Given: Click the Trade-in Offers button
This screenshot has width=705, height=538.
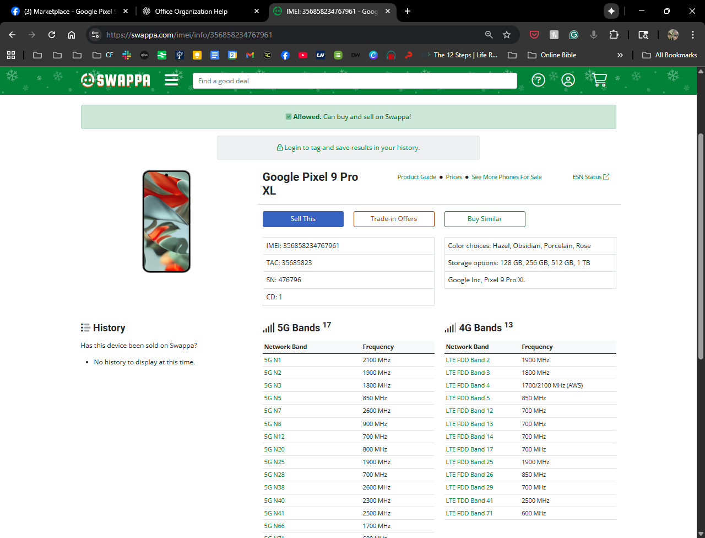Looking at the screenshot, I should (394, 219).
